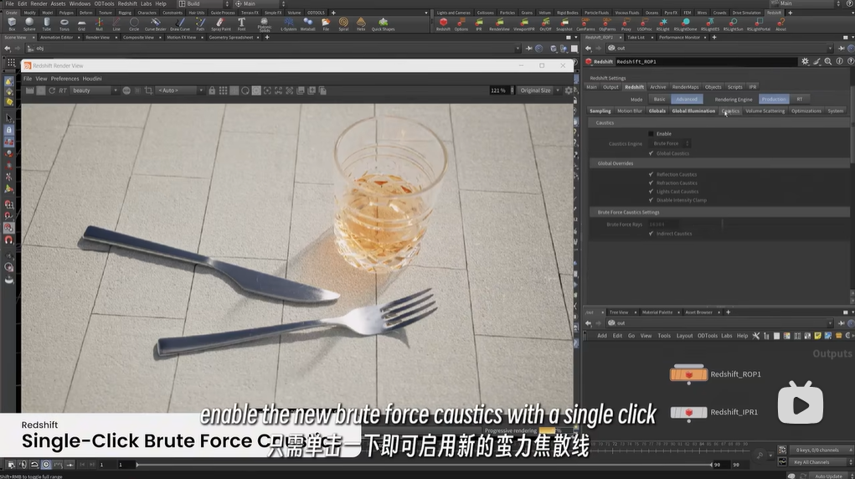Click the RSLightSun shelf icon
The height and width of the screenshot is (479, 855).
[x=733, y=24]
